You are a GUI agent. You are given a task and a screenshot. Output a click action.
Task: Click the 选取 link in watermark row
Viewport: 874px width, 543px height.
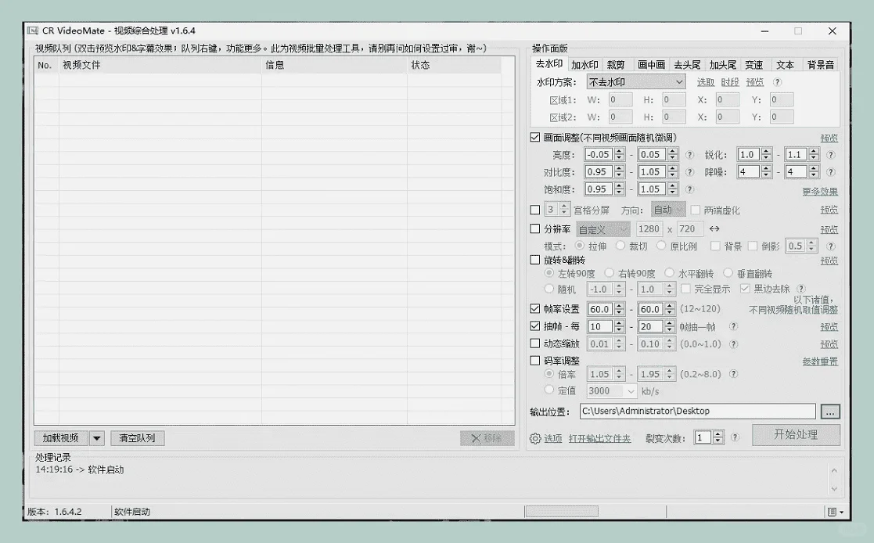click(x=706, y=82)
